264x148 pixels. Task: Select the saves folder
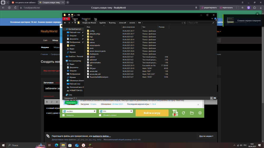pos(92,48)
